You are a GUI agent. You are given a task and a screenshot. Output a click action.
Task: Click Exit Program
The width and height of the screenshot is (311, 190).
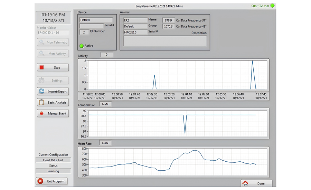pyautogui.click(x=51, y=181)
